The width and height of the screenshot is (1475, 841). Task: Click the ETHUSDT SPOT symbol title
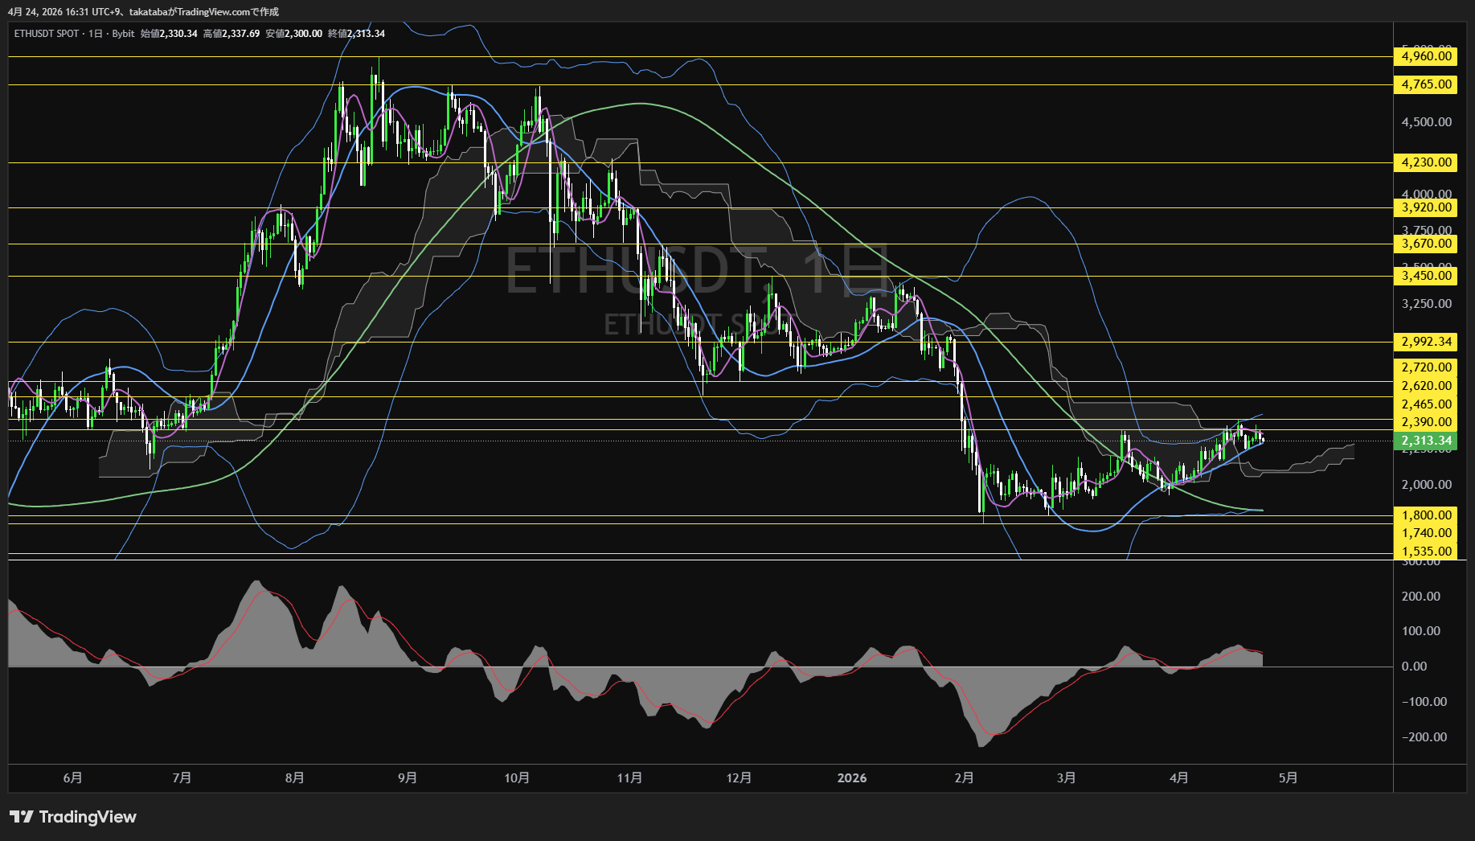click(x=47, y=34)
